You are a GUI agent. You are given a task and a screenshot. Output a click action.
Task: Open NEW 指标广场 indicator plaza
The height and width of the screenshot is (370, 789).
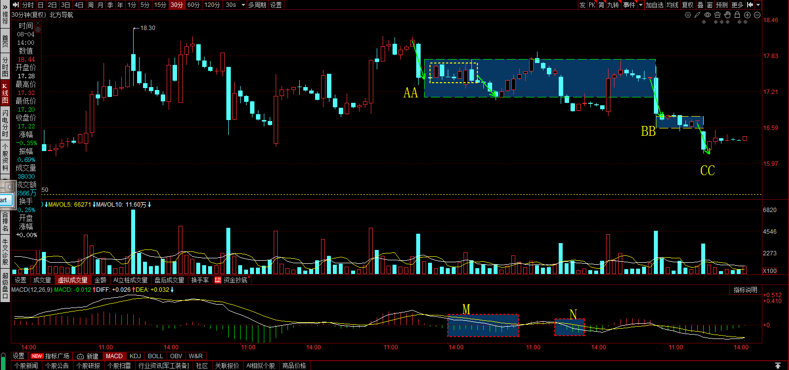[50, 356]
